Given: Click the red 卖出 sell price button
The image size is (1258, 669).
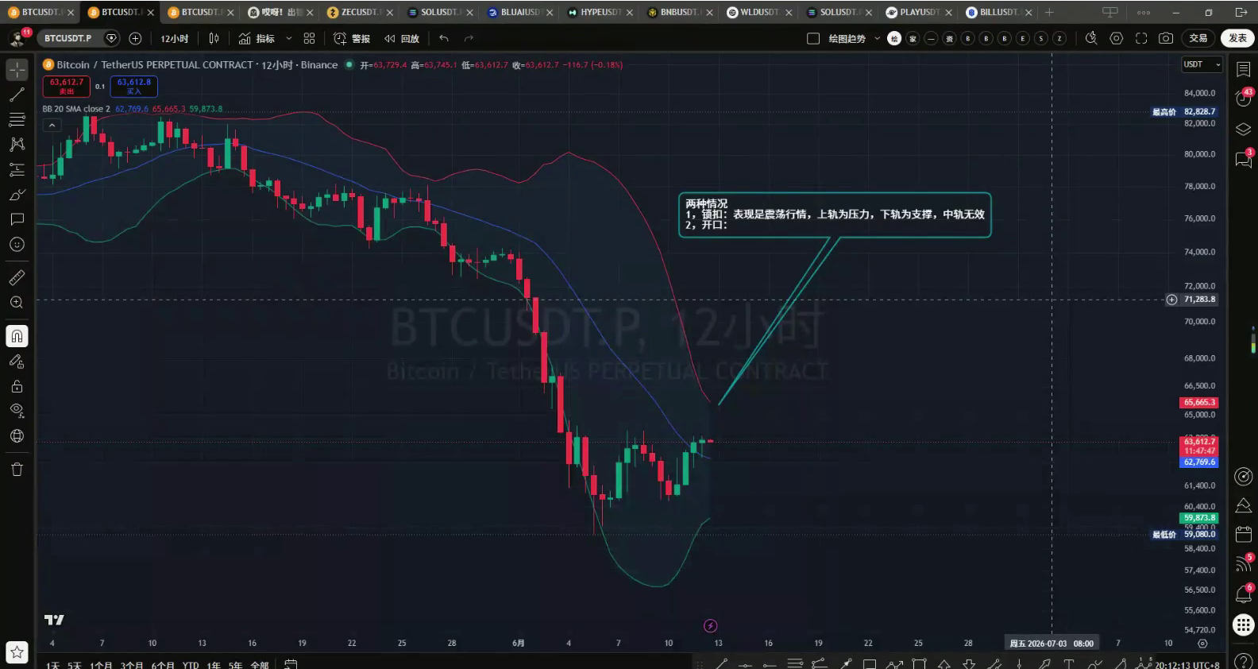Looking at the screenshot, I should click(67, 86).
